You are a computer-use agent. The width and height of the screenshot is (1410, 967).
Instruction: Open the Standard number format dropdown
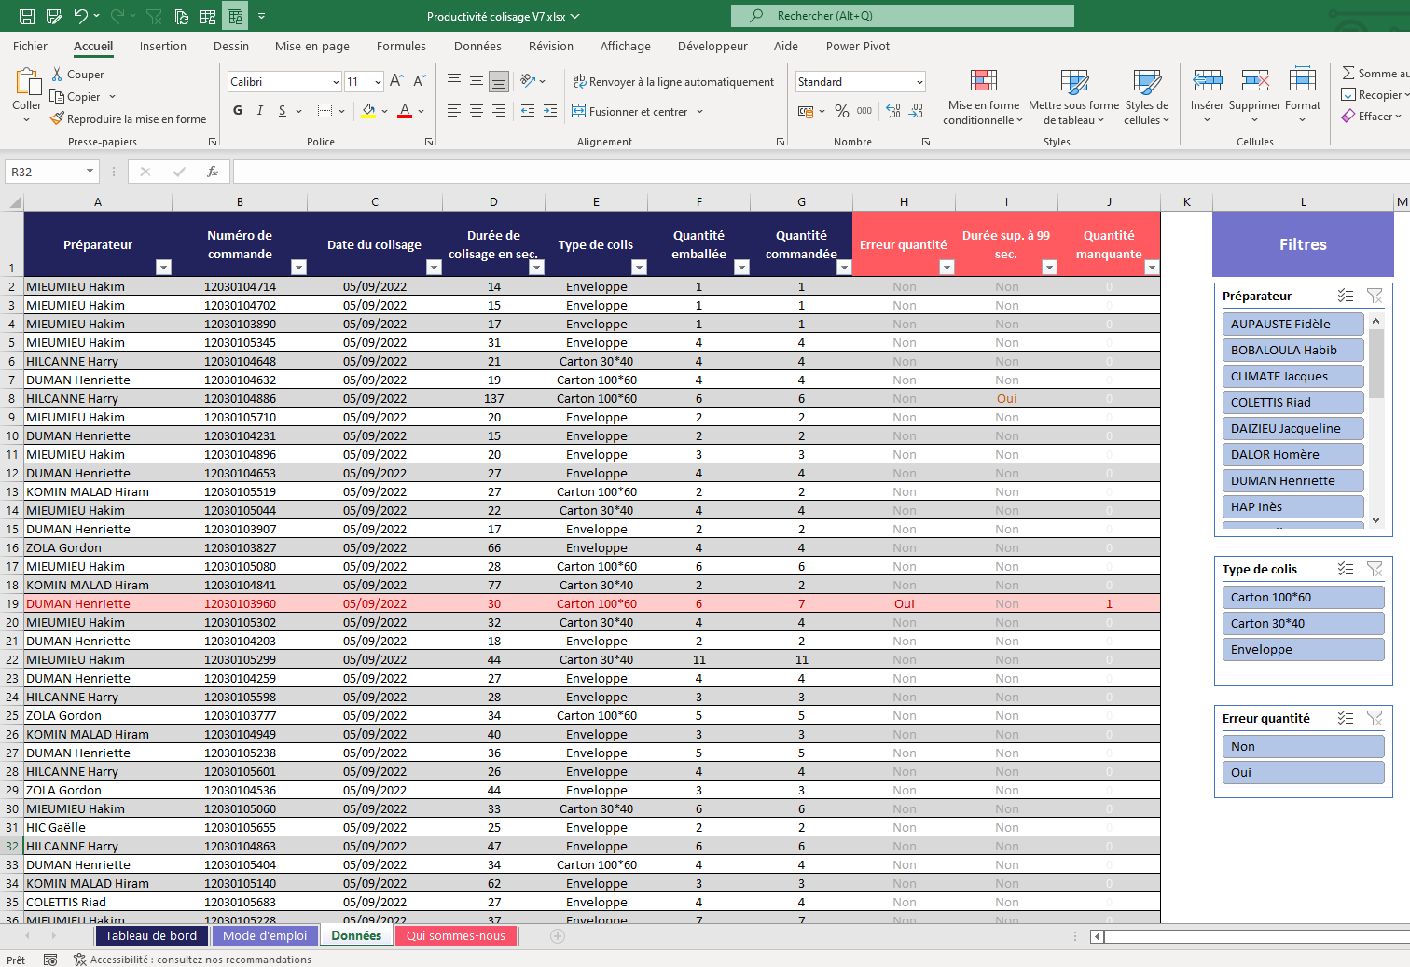pyautogui.click(x=919, y=82)
